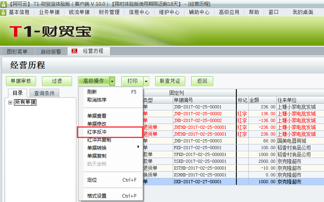This screenshot has width=324, height=202.
Task: Click amount cell -236.00
Action: (262, 128)
